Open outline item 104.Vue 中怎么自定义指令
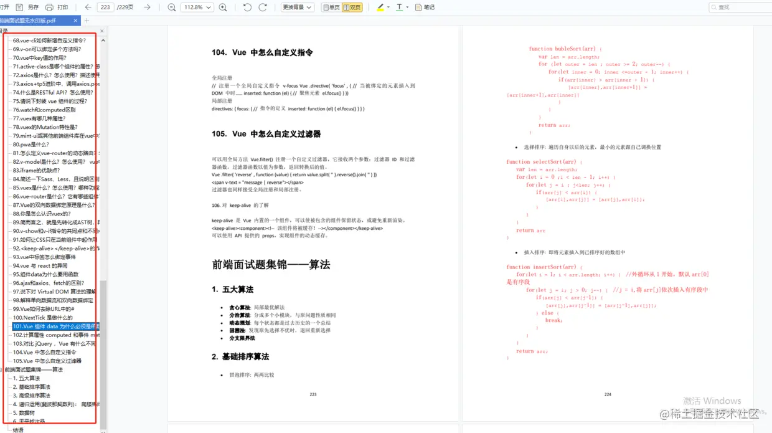Image resolution: width=772 pixels, height=433 pixels. point(44,352)
